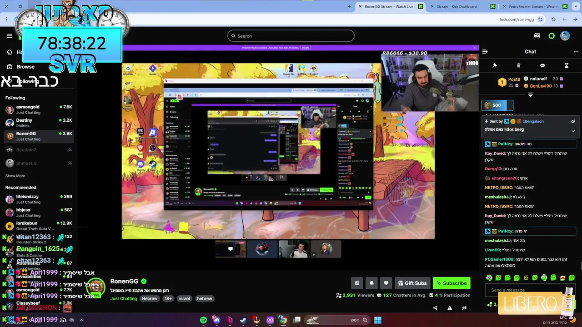Open Discord from the taskbar

[x=216, y=320]
